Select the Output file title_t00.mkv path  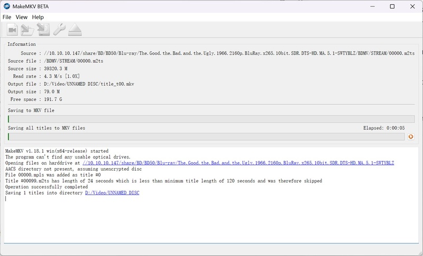pyautogui.click(x=89, y=84)
